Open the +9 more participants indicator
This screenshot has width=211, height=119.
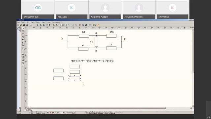tap(208, 117)
